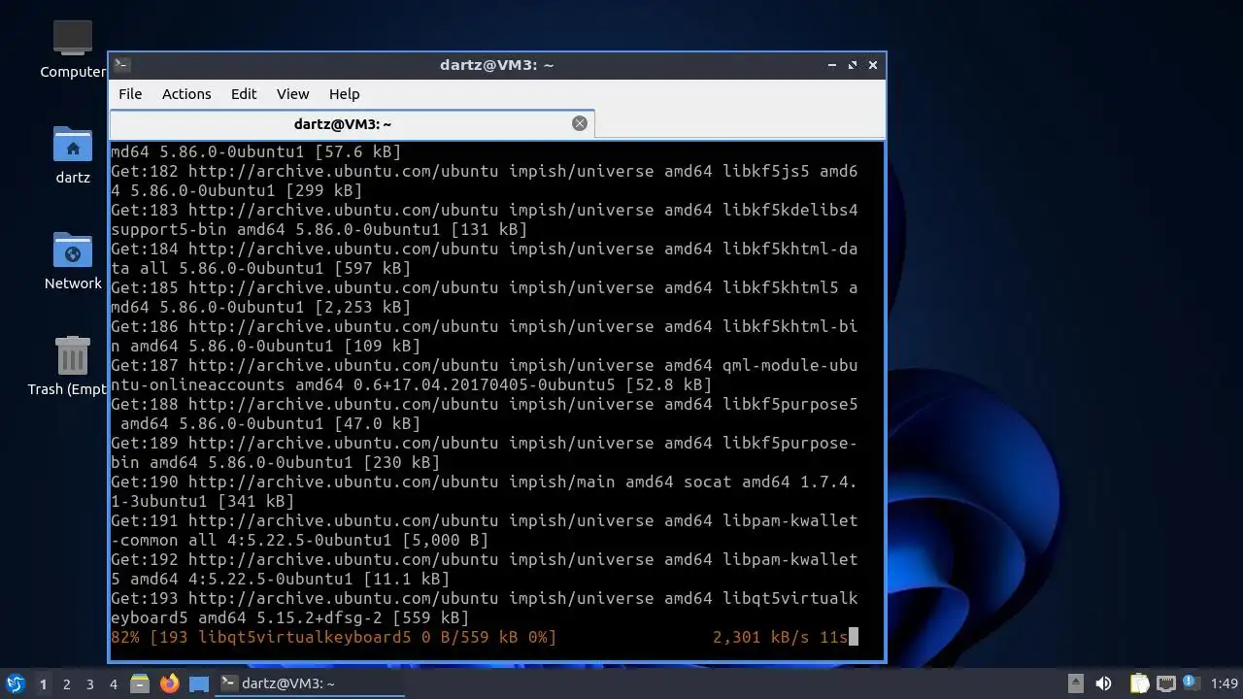The width and height of the screenshot is (1243, 699).
Task: Click the Get:183 libkf5kdelibs4support5-bin line
Action: tap(484, 219)
